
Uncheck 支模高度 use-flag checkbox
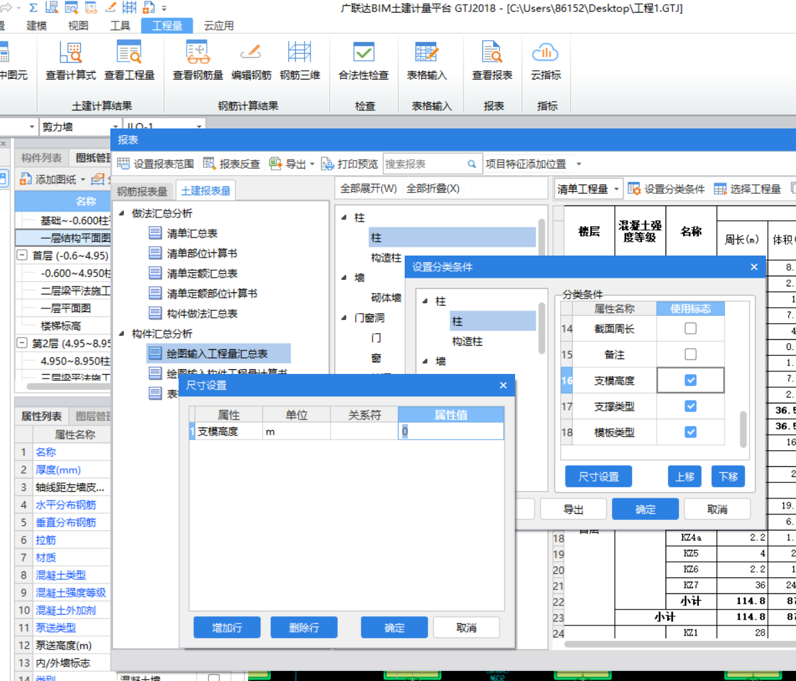click(x=690, y=381)
